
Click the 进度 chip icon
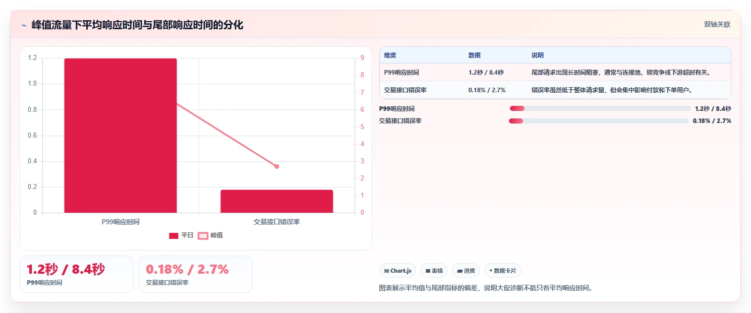[459, 271]
